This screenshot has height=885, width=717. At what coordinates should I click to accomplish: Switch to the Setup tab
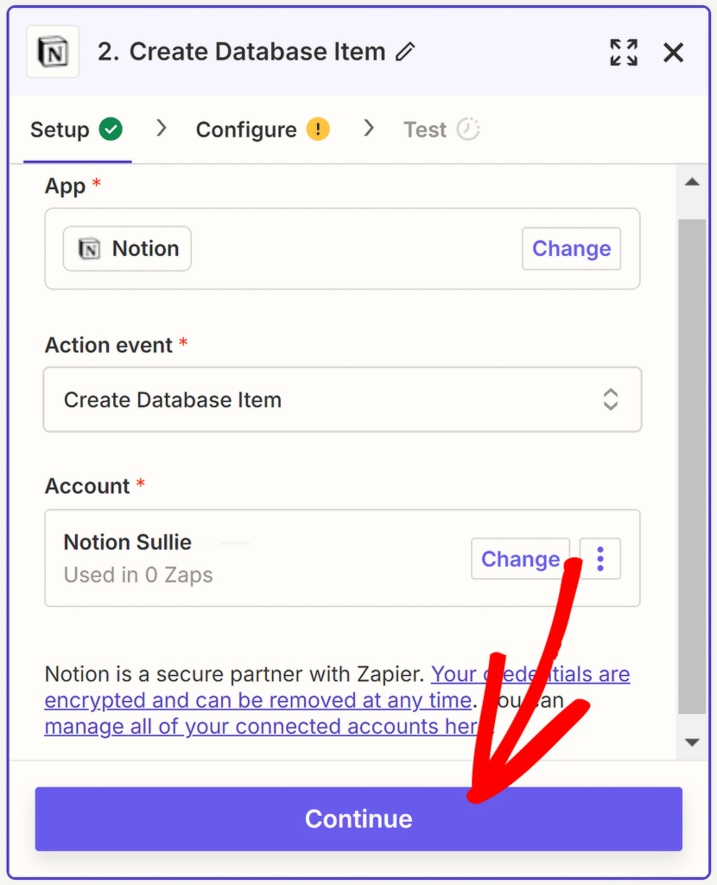point(60,130)
